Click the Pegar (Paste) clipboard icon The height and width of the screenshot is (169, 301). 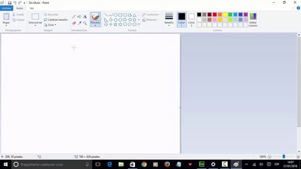[x=6, y=17]
